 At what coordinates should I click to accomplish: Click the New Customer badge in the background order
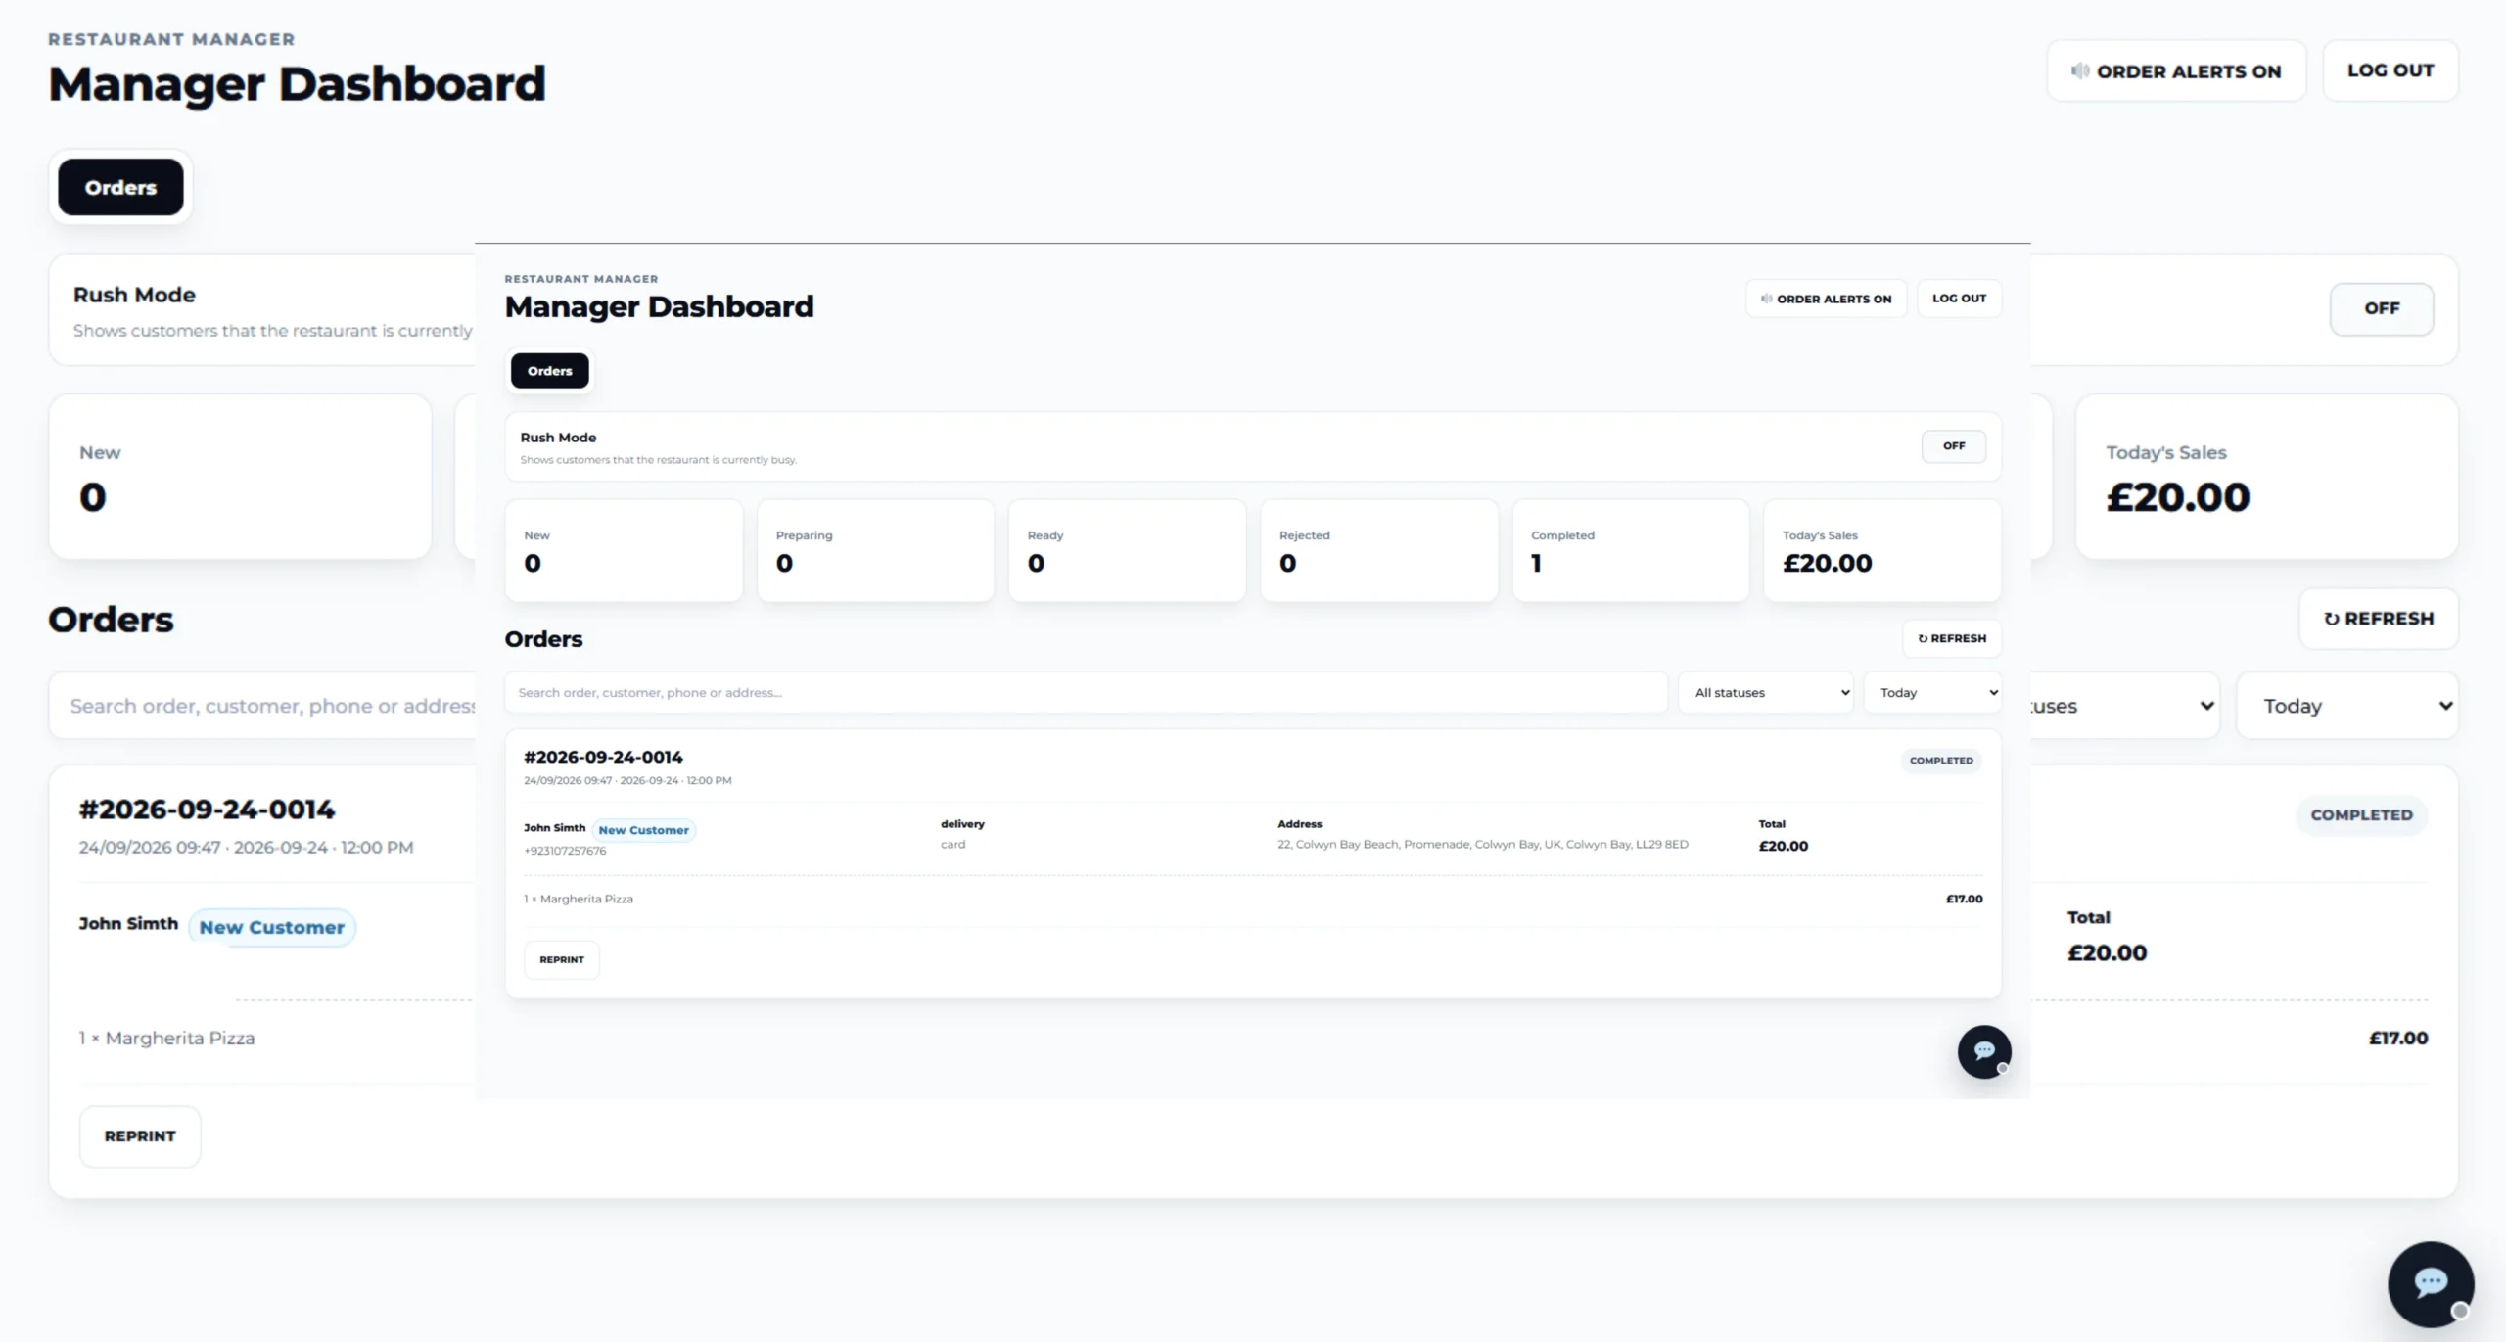pyautogui.click(x=272, y=927)
